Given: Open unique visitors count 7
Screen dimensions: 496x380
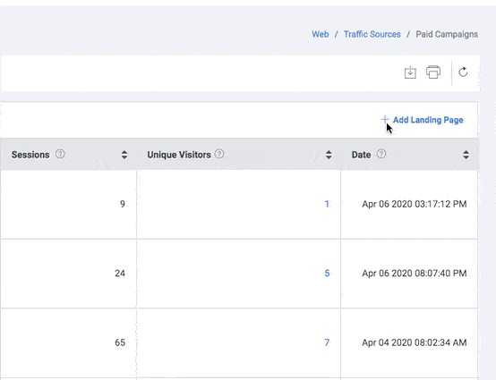Looking at the screenshot, I should 327,342.
